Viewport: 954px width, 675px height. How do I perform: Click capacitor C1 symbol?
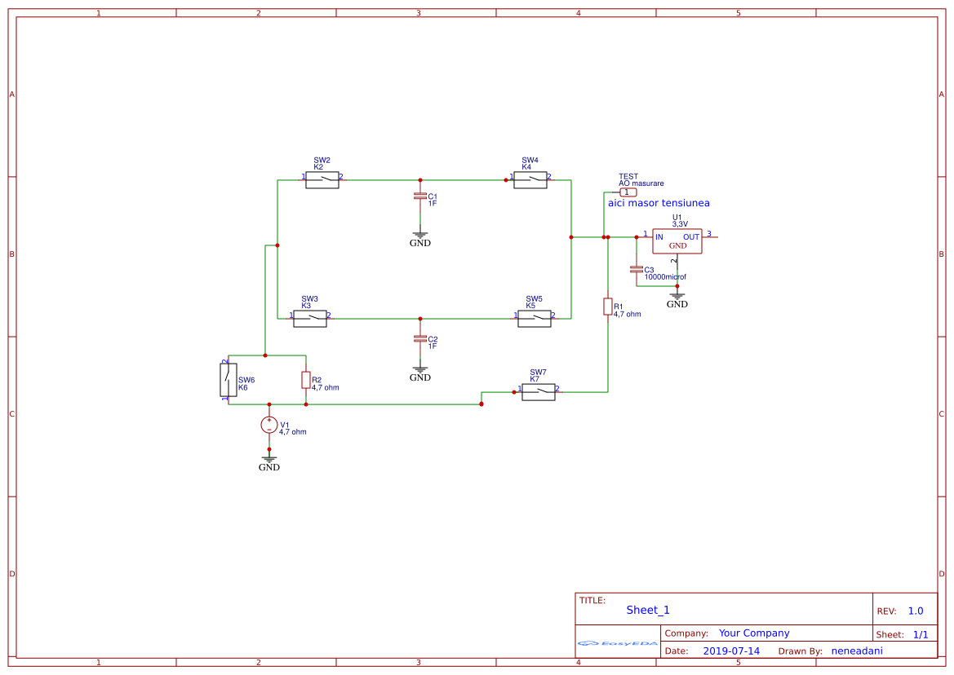click(x=420, y=196)
